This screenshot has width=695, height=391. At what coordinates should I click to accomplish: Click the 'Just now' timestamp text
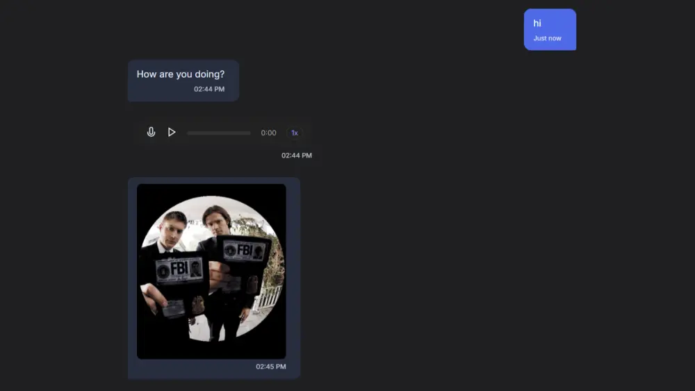point(547,38)
